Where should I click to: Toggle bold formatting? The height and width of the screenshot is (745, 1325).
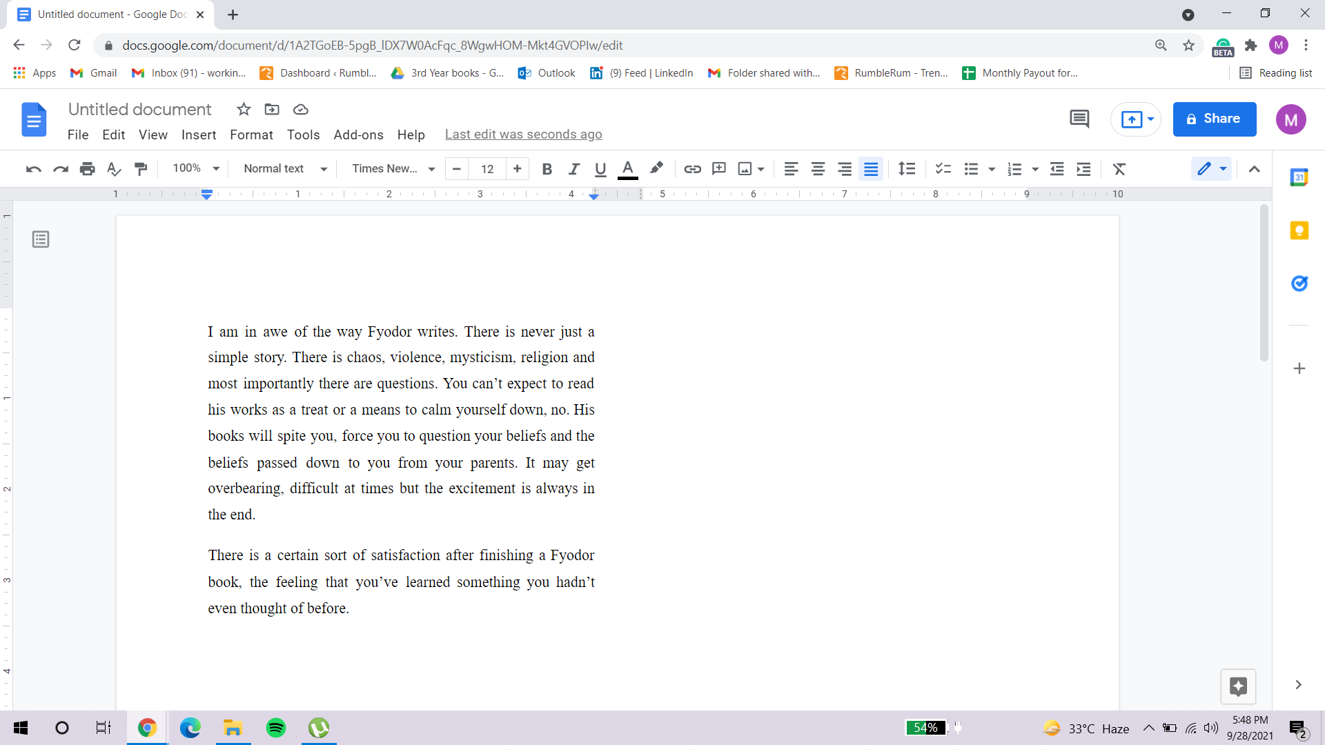(x=547, y=169)
